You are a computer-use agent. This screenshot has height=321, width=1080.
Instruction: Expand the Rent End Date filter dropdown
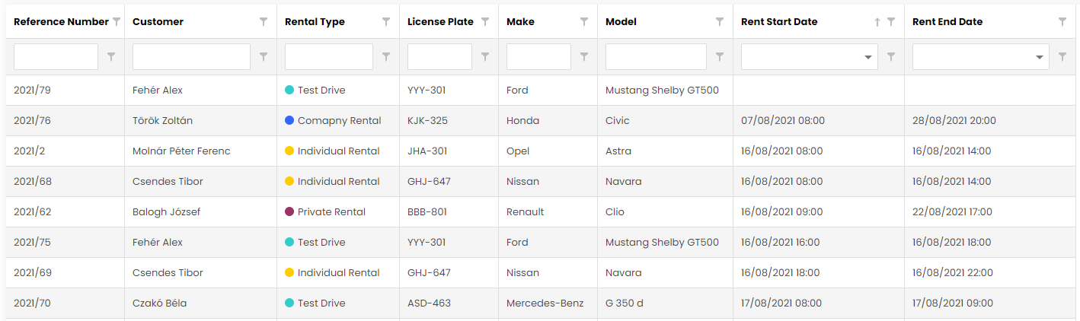[x=1040, y=57]
